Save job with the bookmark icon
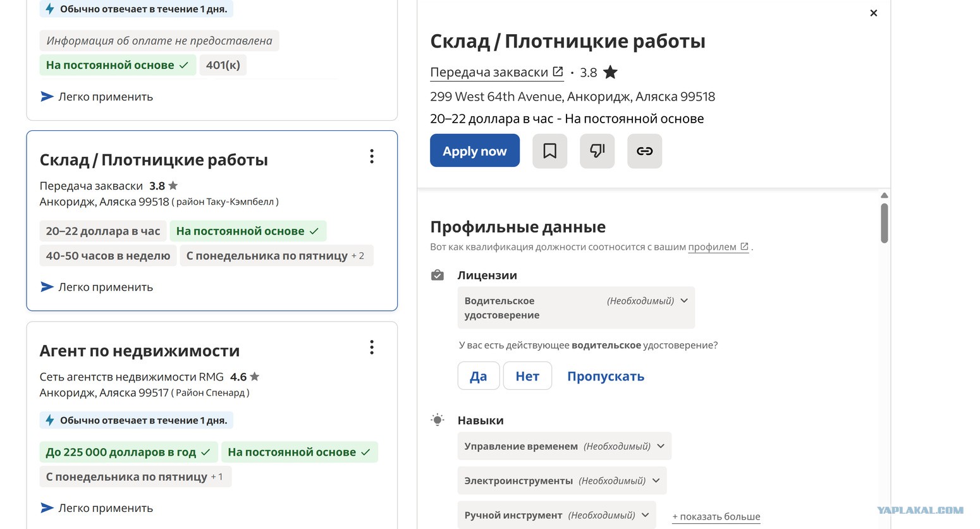 [x=549, y=150]
